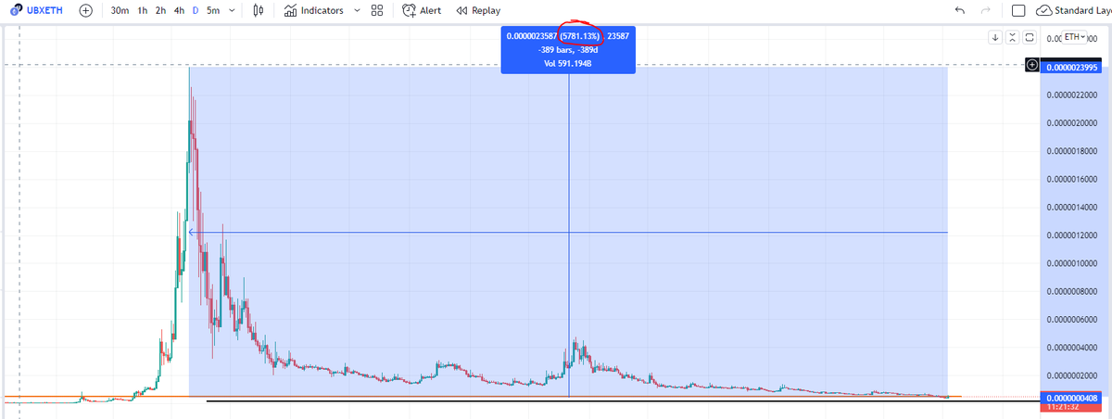Select the black horizontal support line
This screenshot has height=419, width=1112.
coord(623,401)
